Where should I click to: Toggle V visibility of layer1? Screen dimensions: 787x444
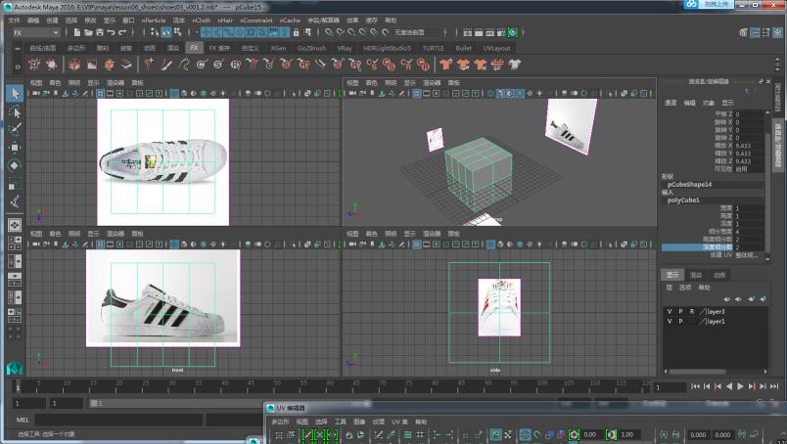[x=670, y=321]
